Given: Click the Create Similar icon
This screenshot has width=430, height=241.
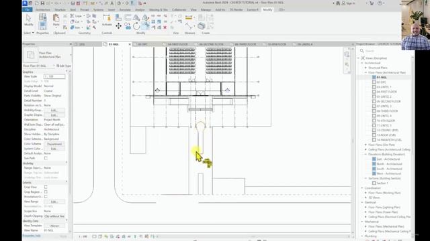Looking at the screenshot, I should pos(202,26).
